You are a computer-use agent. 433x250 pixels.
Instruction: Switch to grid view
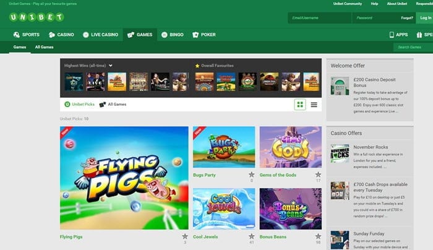pyautogui.click(x=300, y=105)
